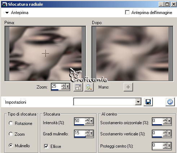
Task: Click the reset to default arrow icon
Action: pyautogui.click(x=170, y=102)
